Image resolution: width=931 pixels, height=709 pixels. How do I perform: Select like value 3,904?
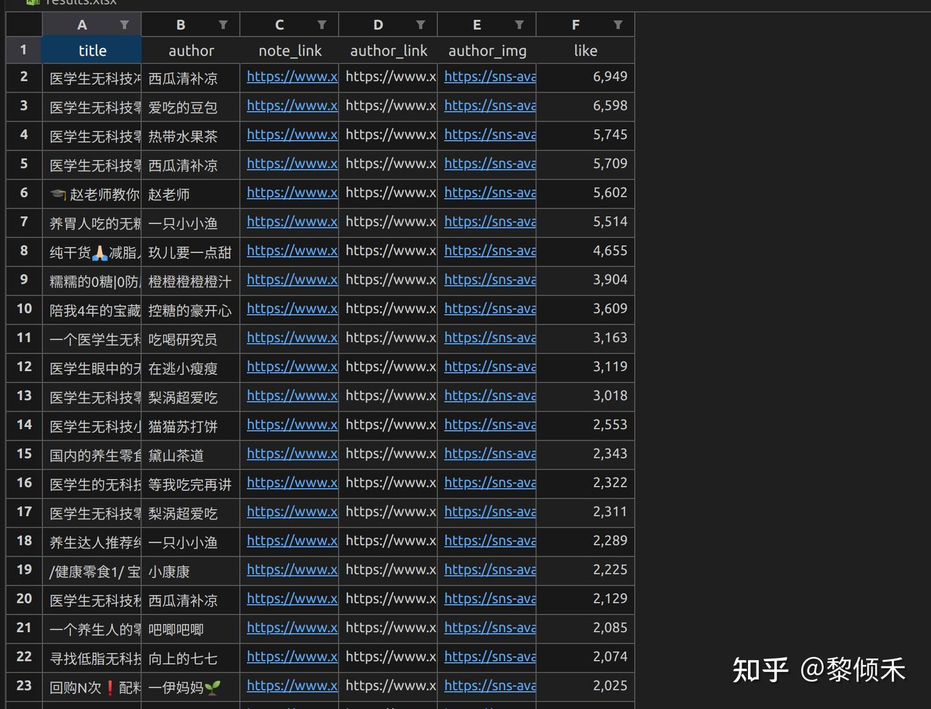pos(585,280)
